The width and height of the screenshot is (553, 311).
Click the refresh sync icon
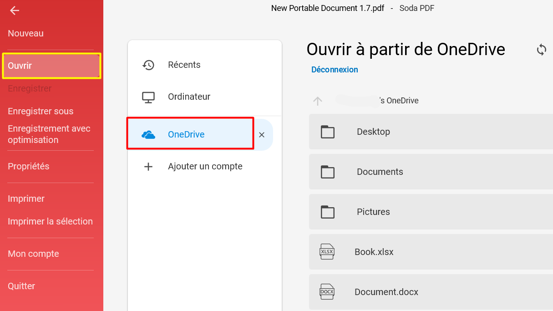pyautogui.click(x=541, y=50)
